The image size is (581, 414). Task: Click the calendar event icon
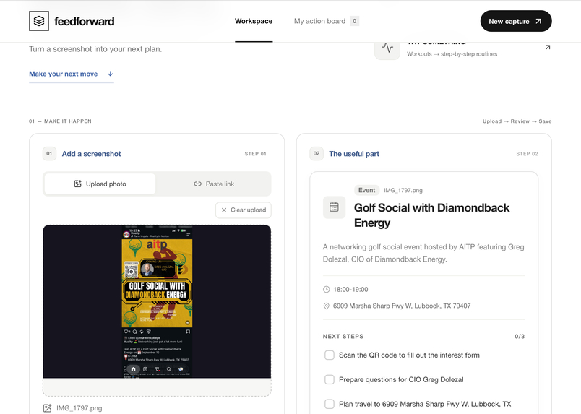point(335,207)
